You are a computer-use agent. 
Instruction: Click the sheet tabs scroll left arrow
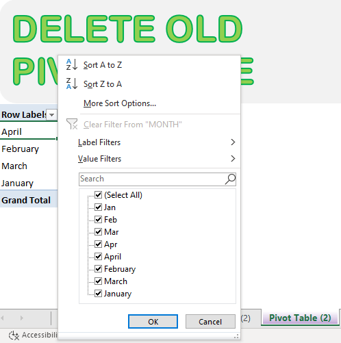tap(3, 318)
